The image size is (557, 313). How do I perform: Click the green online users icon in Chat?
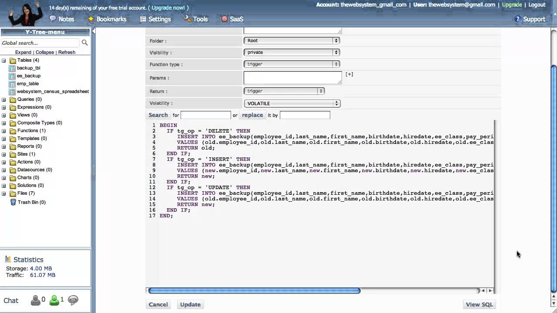tap(54, 300)
